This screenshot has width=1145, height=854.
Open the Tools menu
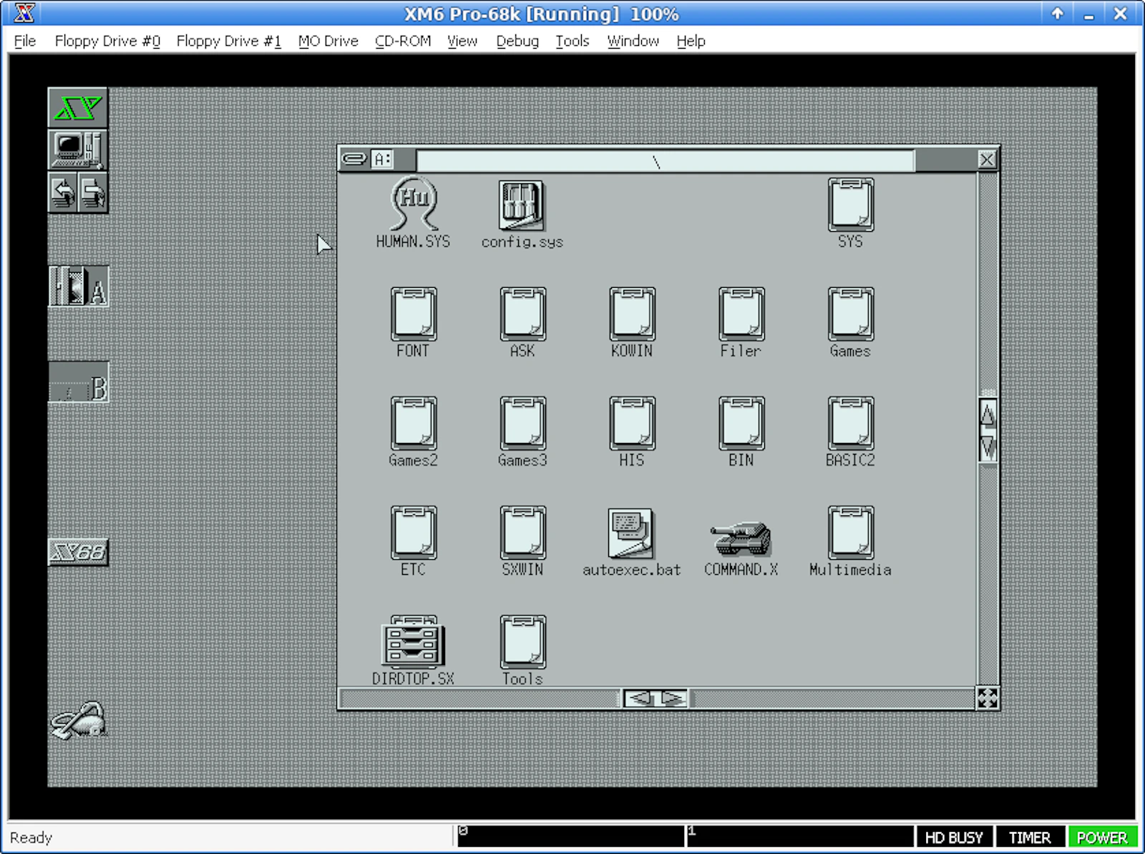(572, 41)
